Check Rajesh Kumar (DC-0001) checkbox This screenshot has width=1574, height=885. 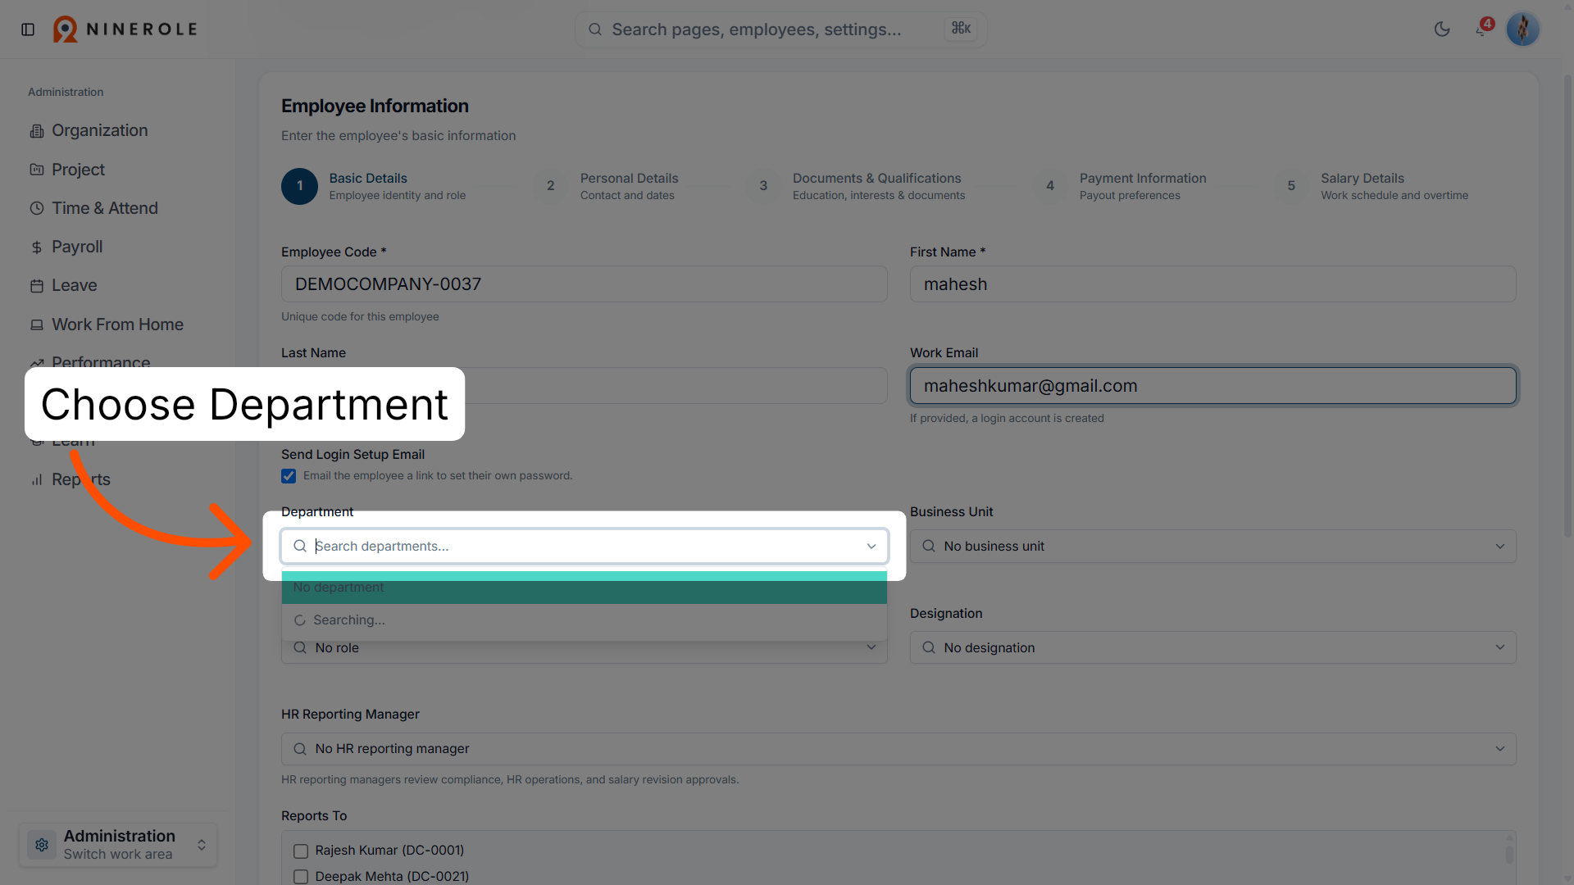tap(301, 851)
